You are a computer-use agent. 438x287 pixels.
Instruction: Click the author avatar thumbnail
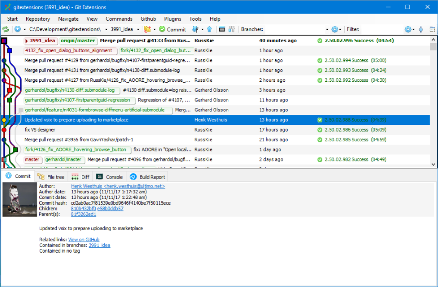point(20,199)
